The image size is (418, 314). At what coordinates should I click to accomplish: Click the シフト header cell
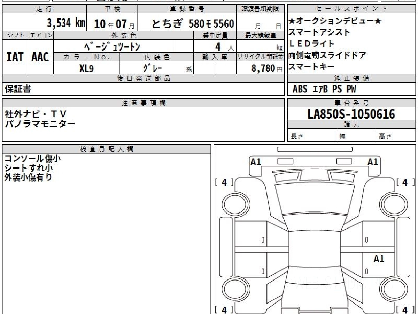pos(15,35)
